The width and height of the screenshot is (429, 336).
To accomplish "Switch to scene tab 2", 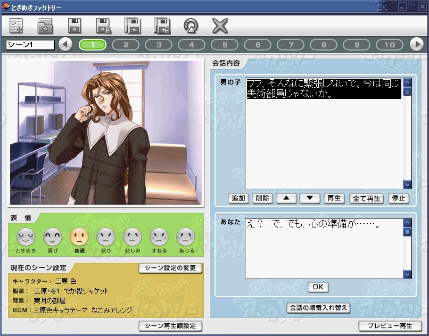I will [x=126, y=45].
